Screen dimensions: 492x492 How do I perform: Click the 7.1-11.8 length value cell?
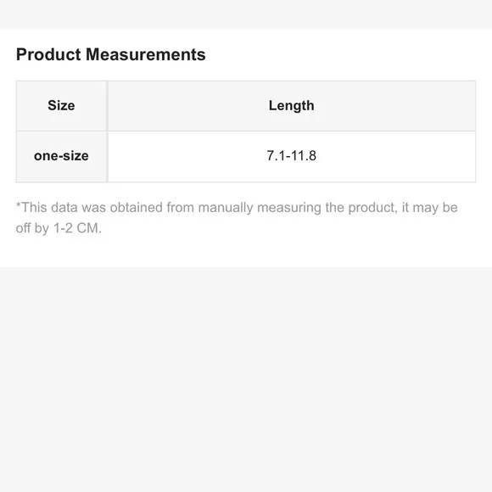coord(292,156)
